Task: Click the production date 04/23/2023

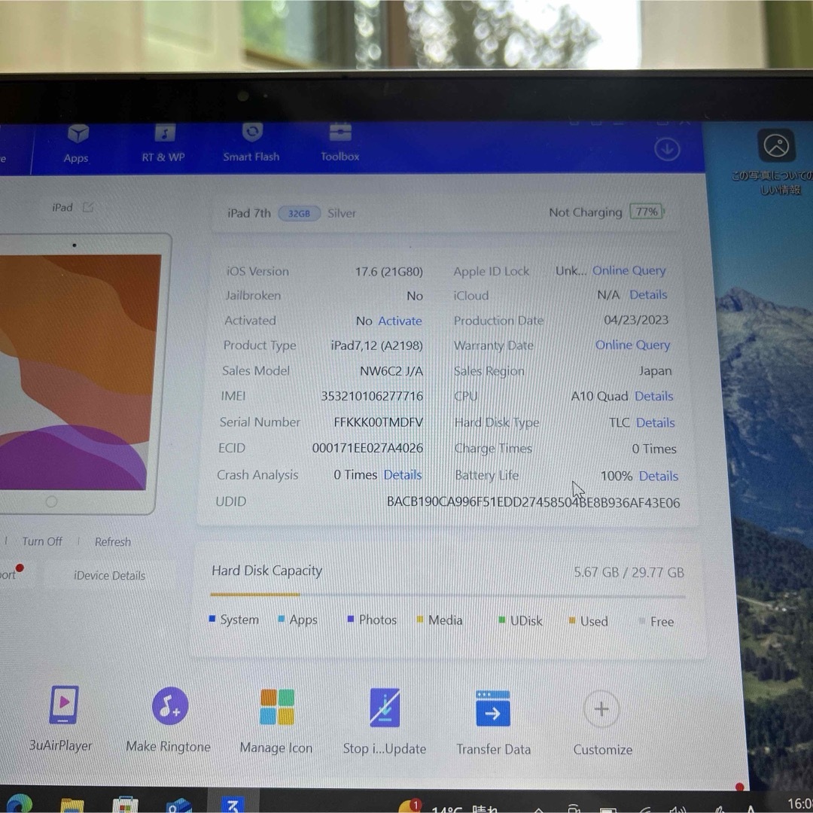Action: tap(636, 320)
